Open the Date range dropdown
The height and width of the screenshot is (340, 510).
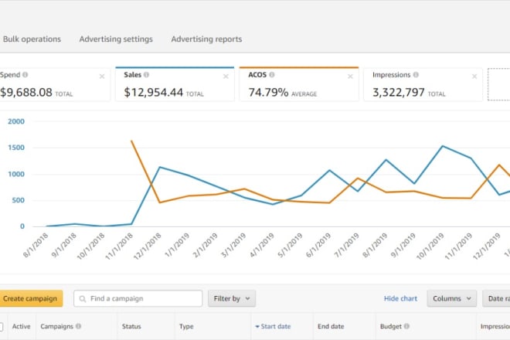point(496,298)
